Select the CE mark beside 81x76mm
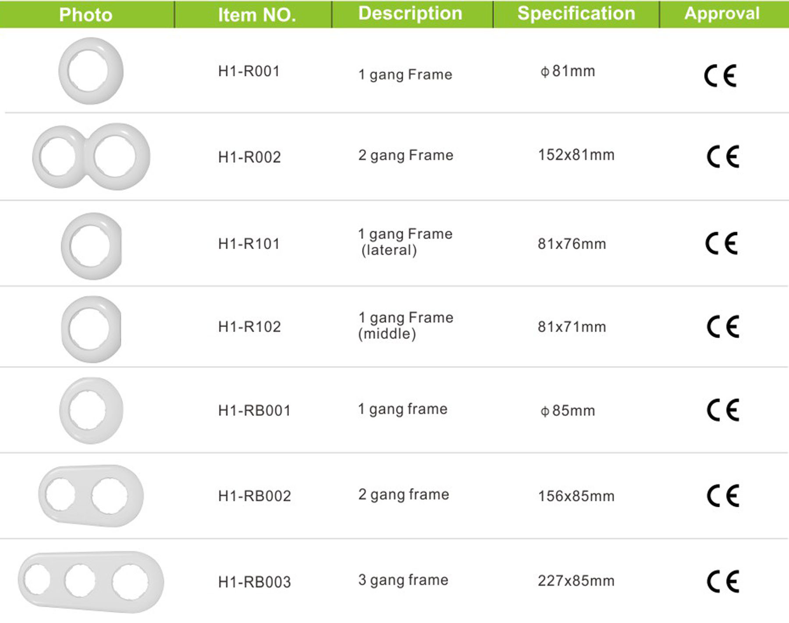Viewport: 789px width, 623px height. coord(722,243)
